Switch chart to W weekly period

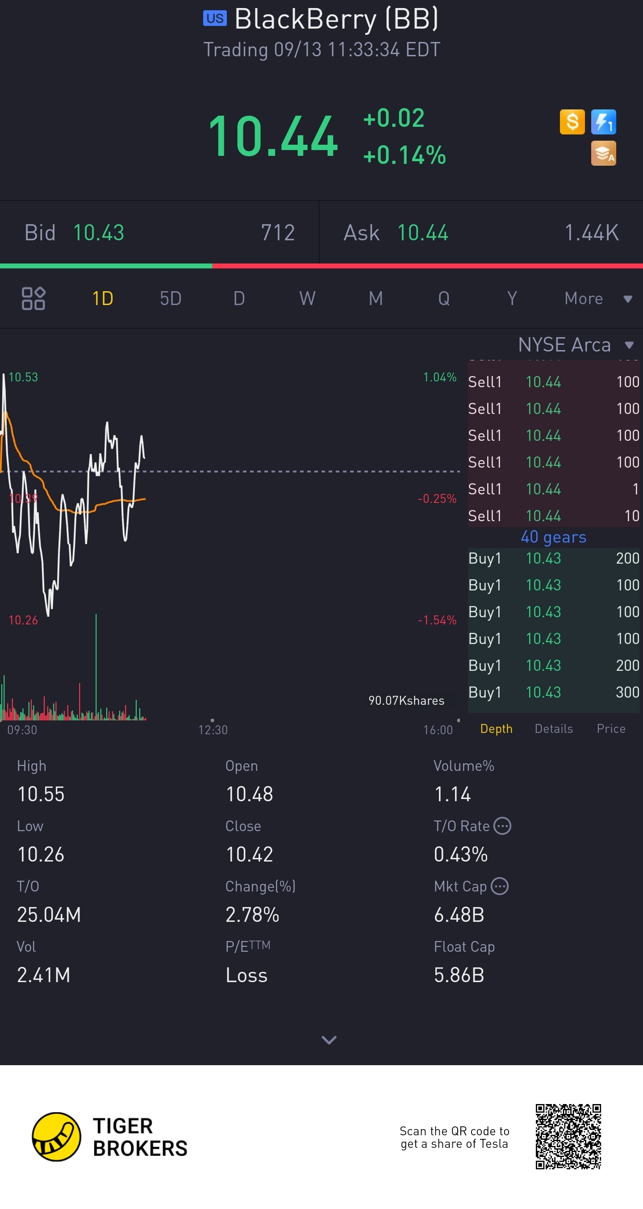point(307,298)
